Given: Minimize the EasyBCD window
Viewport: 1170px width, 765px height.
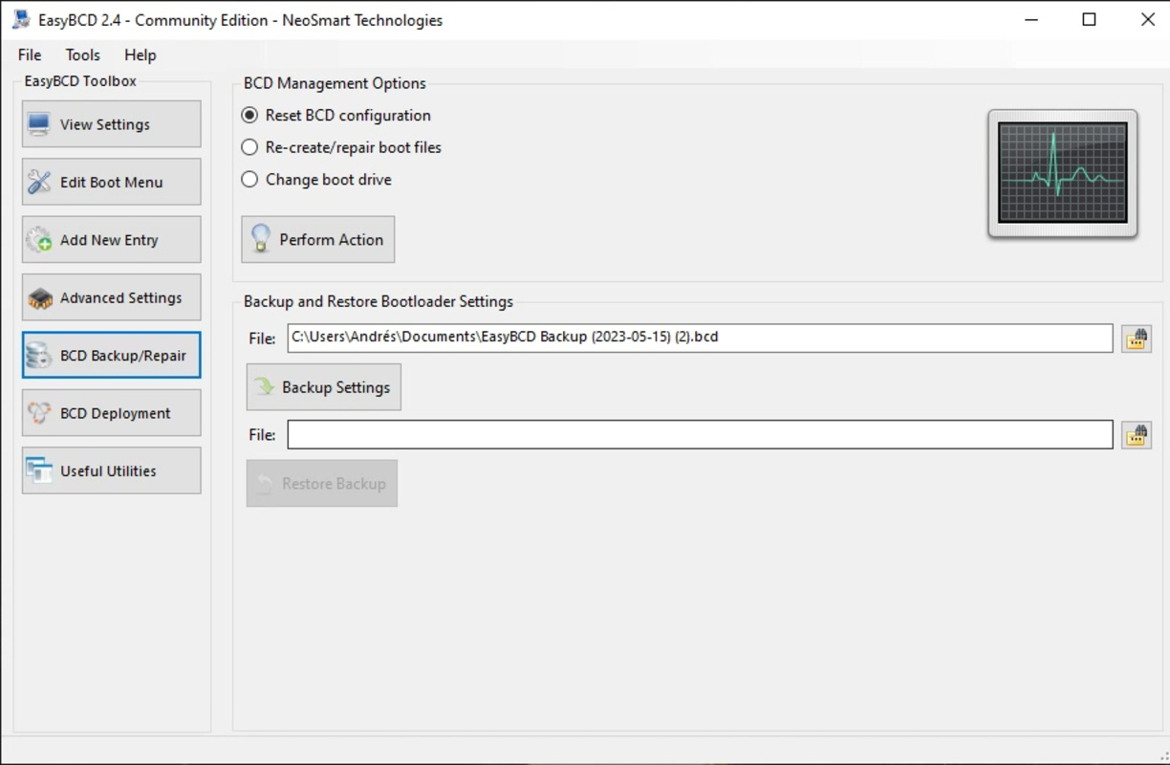Looking at the screenshot, I should point(1031,19).
